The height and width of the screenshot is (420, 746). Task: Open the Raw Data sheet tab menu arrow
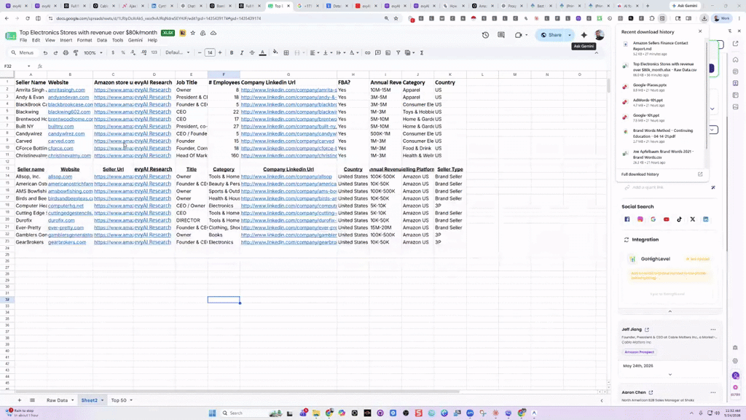click(73, 400)
